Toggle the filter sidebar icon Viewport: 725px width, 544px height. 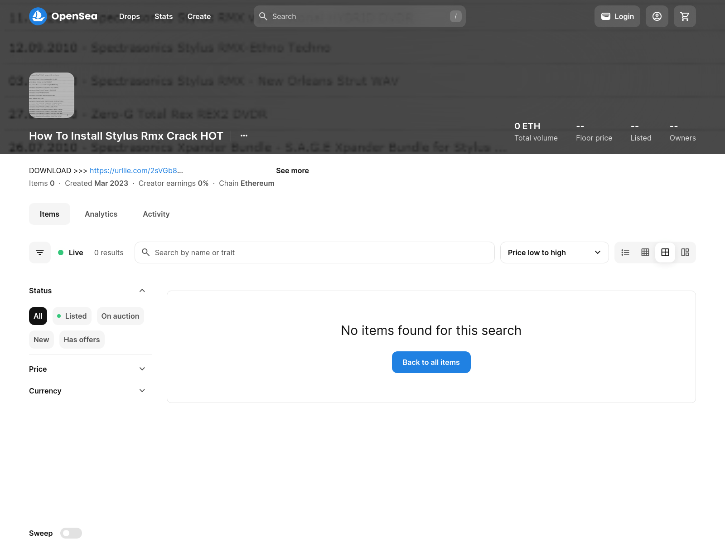click(x=40, y=253)
